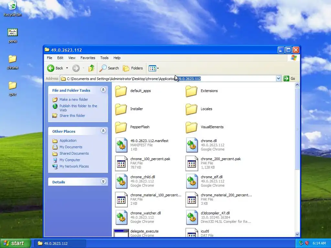Click Share this folder link
Screen dimensions: 331x248
coord(72,116)
